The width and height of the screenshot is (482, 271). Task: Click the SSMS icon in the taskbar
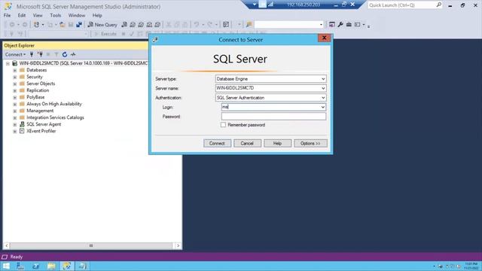[x=67, y=266]
